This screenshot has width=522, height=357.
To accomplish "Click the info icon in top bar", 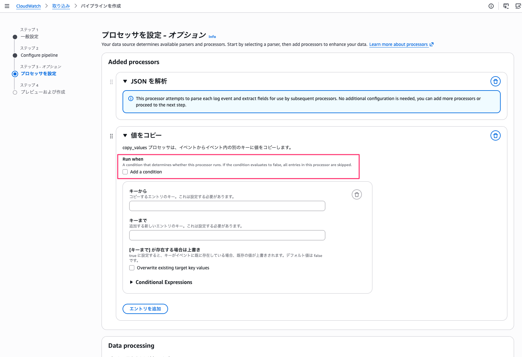I will click(491, 6).
